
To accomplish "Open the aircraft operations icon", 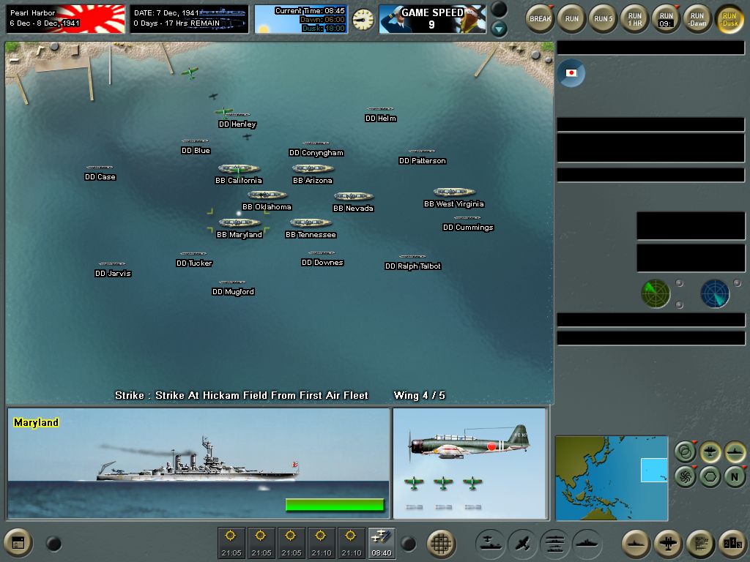I will (x=524, y=544).
